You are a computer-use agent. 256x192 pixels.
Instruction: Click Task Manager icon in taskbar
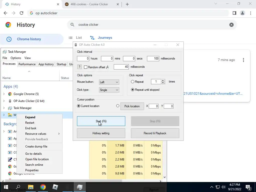click(x=80, y=187)
